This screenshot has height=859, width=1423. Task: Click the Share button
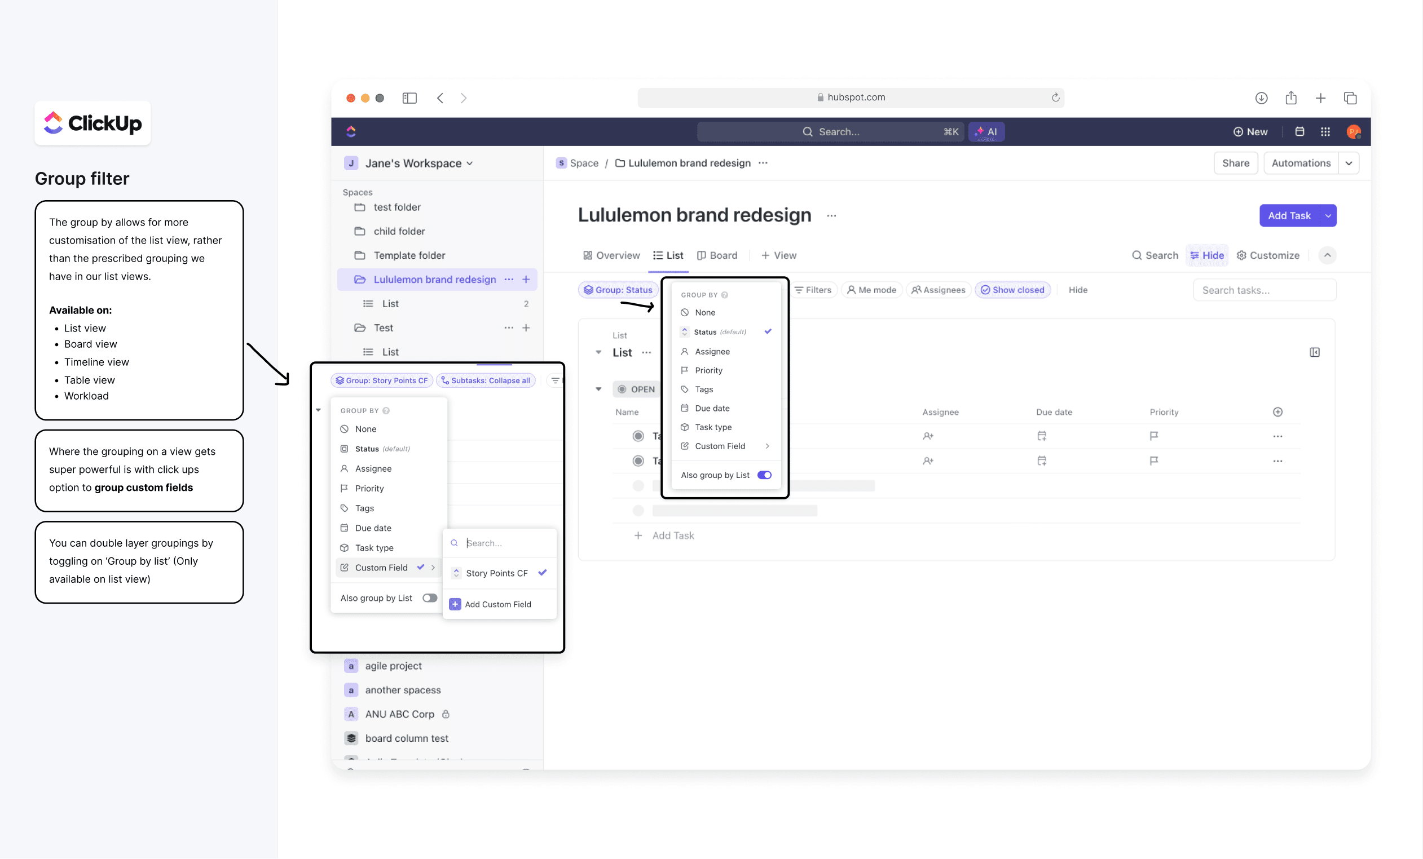1235,163
